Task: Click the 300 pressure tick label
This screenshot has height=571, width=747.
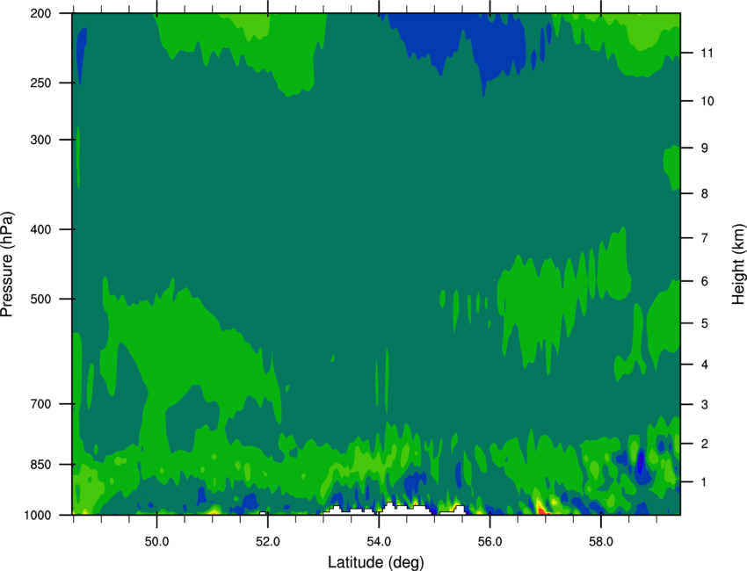Action: 40,140
